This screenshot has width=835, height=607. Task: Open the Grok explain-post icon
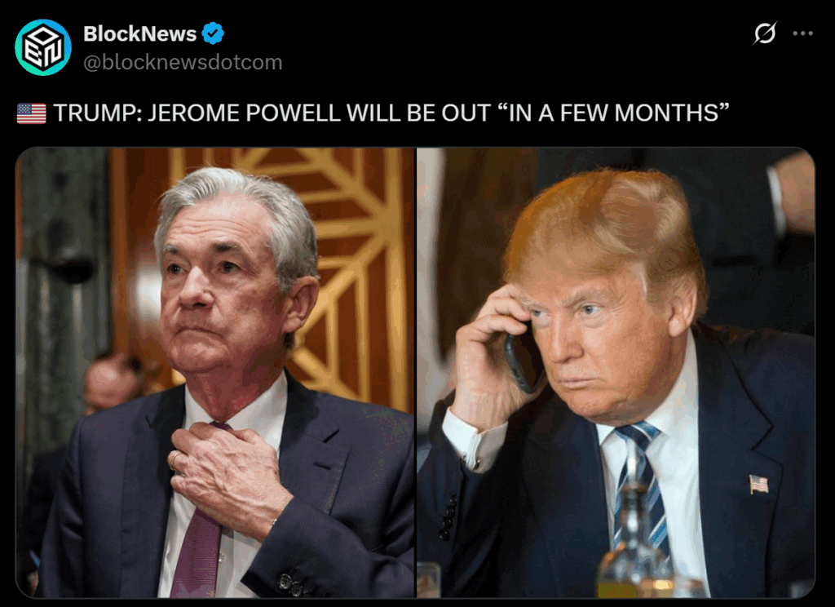(x=765, y=33)
